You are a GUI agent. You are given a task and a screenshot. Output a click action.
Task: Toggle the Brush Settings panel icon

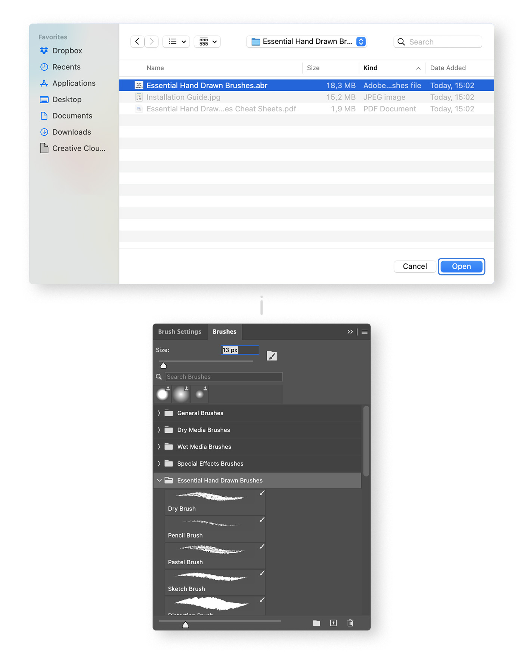click(272, 356)
